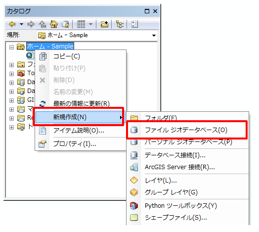Viewport: 259px width, 232px height.
Task: Select ファイル ジオデータベース(O) in submenu
Action: point(188,130)
